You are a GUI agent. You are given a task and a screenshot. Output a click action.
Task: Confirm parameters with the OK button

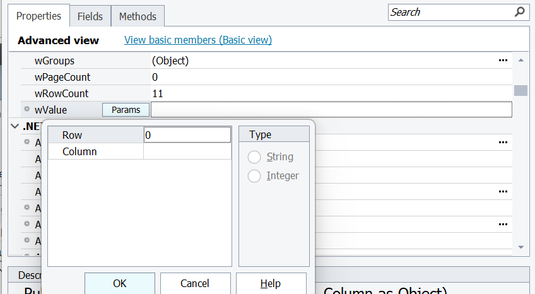[x=119, y=283]
